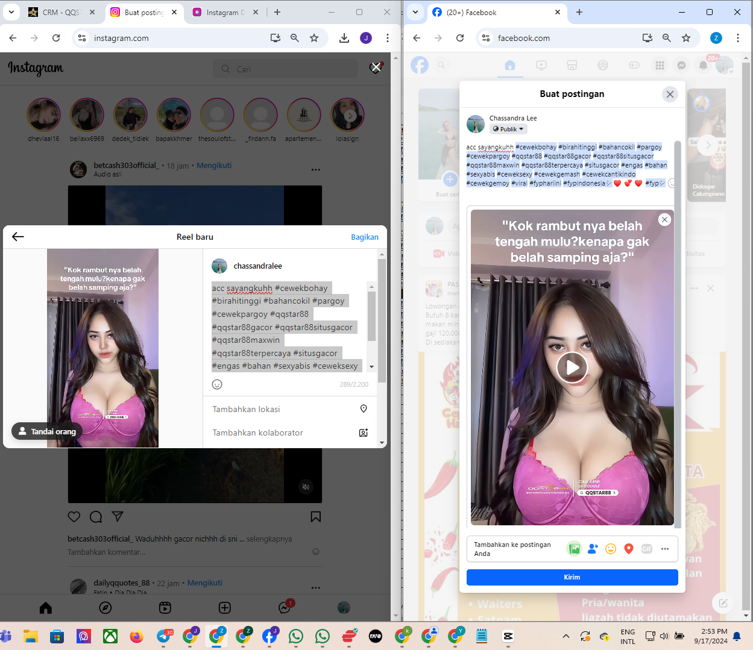Open Chrome menu in Facebook window
The height and width of the screenshot is (650, 753).
tap(738, 38)
